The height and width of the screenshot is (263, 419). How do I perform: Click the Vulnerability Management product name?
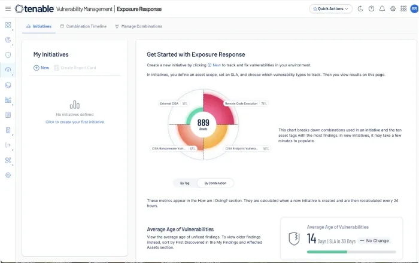(84, 9)
